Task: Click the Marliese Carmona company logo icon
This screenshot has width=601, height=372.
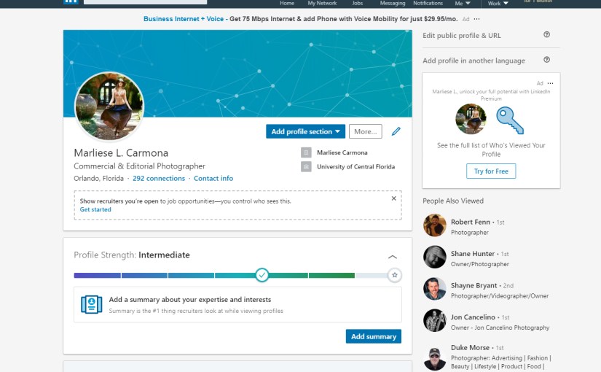Action: click(306, 152)
